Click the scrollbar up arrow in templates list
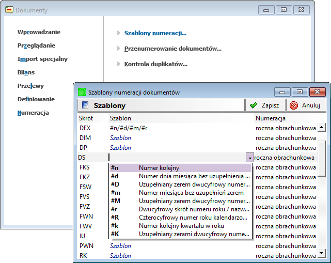Screen dimensions: 331x263 coord(322,128)
